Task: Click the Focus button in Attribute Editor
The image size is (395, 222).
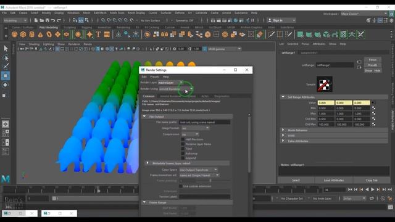Action: click(x=373, y=60)
